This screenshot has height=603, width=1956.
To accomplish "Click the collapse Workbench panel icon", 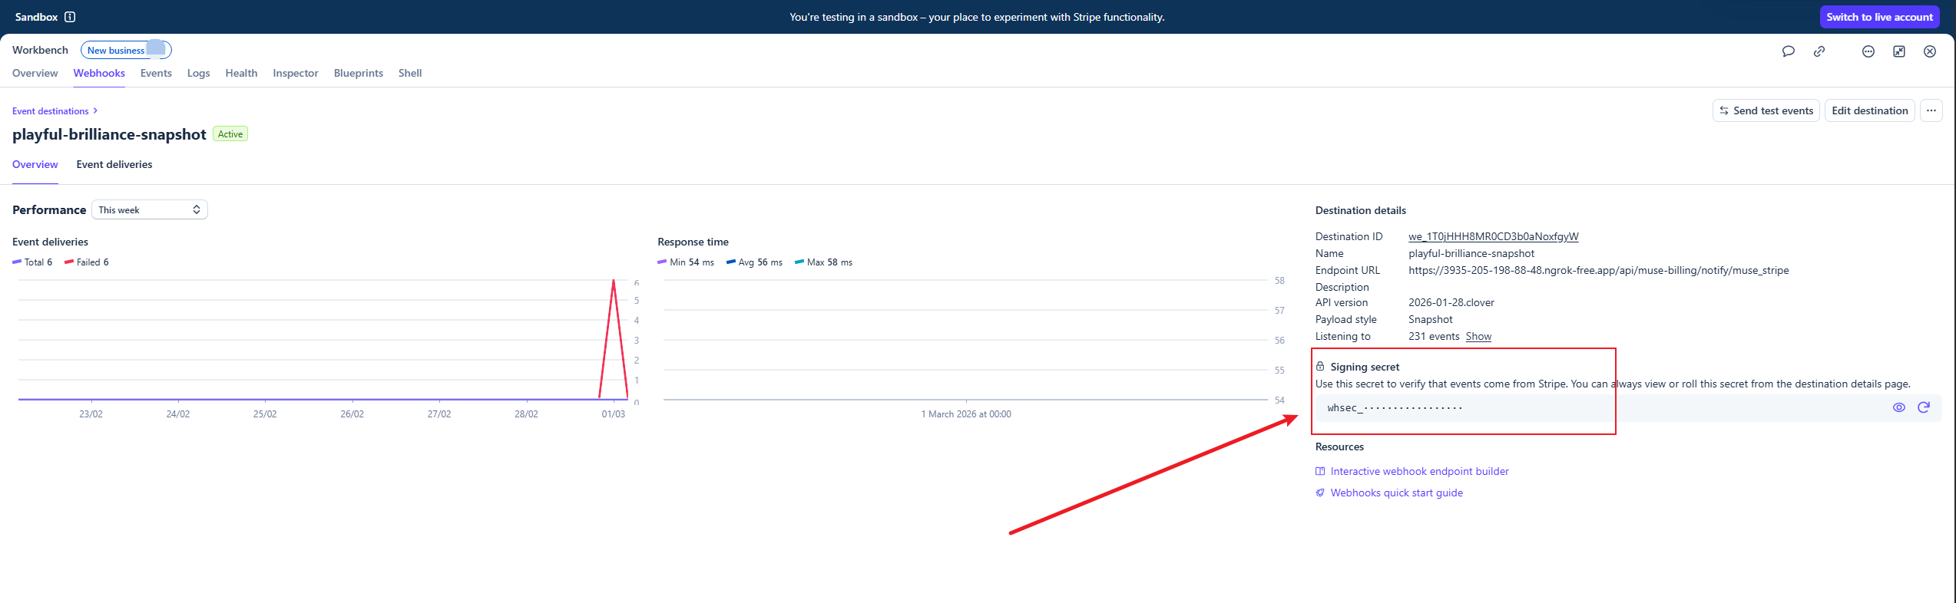I will (1898, 51).
